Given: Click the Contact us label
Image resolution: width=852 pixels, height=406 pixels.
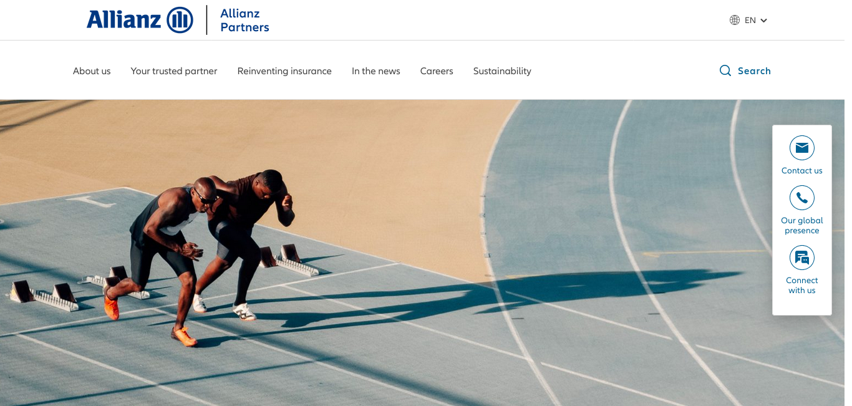Looking at the screenshot, I should [x=802, y=170].
